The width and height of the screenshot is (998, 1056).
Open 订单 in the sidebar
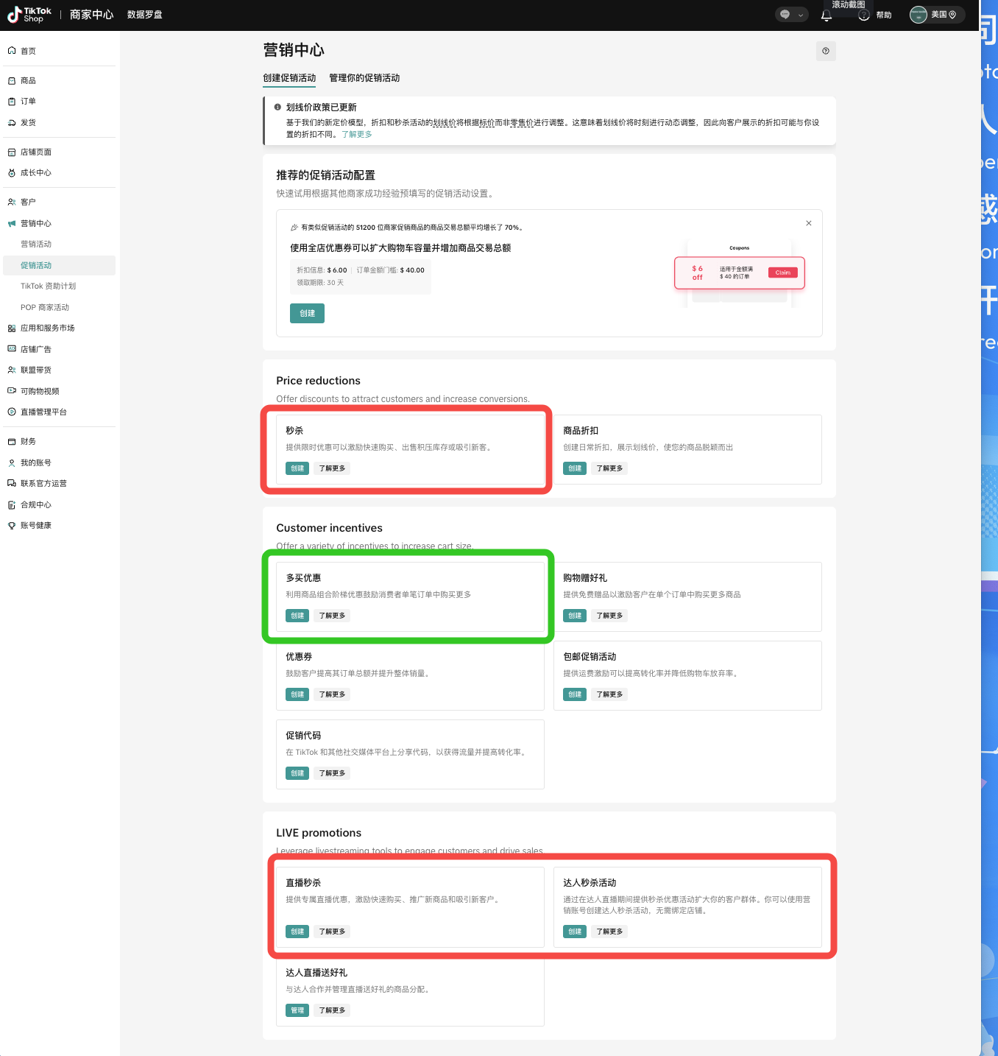click(x=28, y=102)
